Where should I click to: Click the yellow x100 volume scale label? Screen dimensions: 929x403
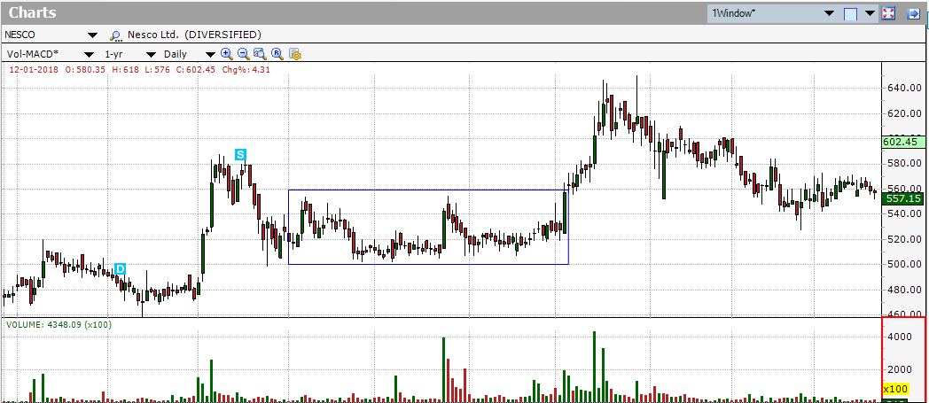pyautogui.click(x=894, y=389)
